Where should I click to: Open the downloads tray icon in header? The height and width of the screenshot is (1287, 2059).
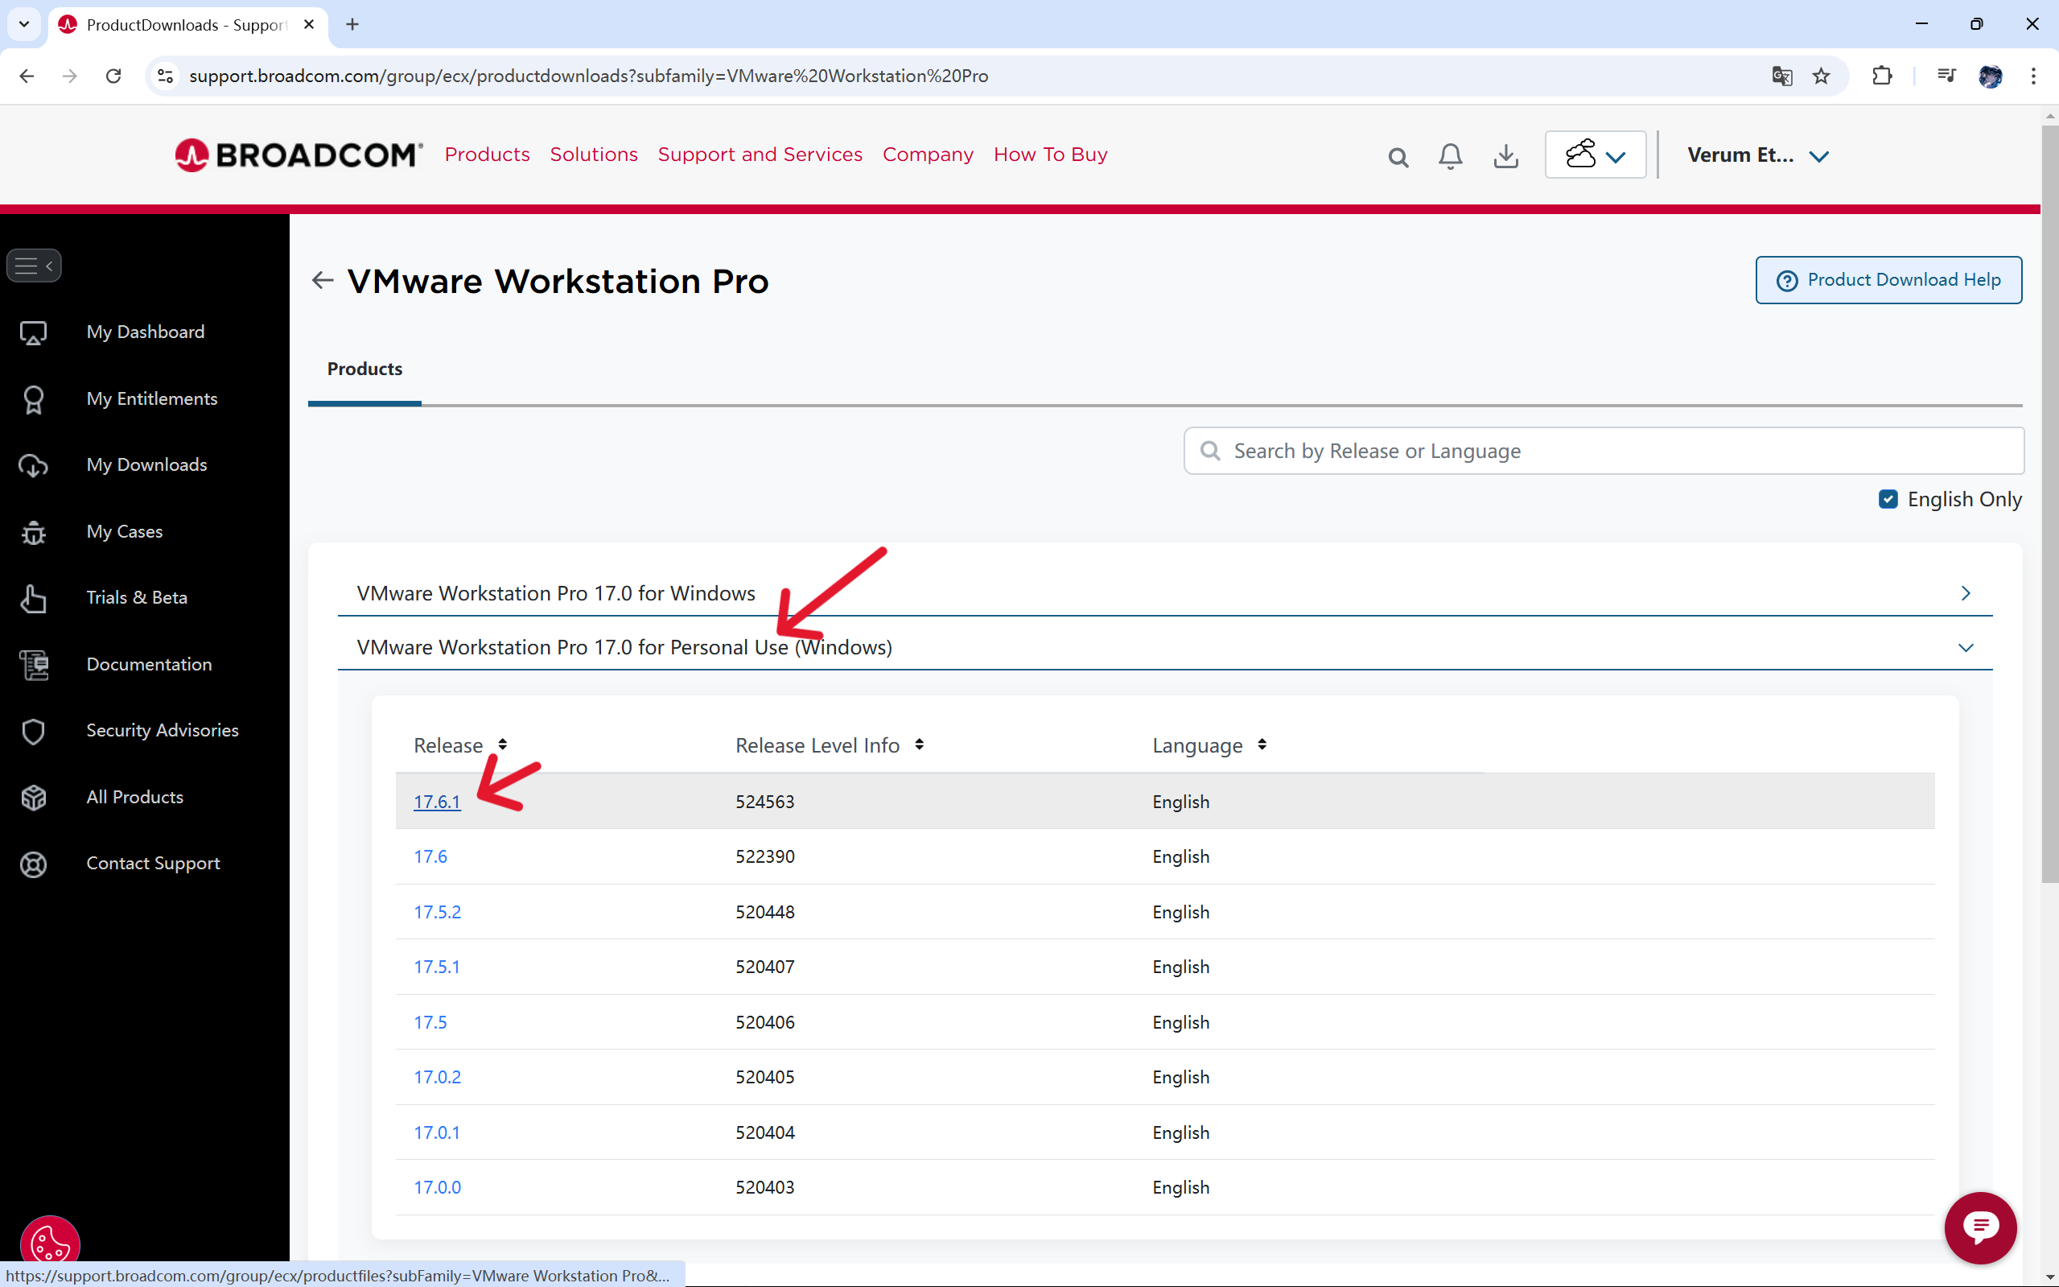tap(1506, 156)
